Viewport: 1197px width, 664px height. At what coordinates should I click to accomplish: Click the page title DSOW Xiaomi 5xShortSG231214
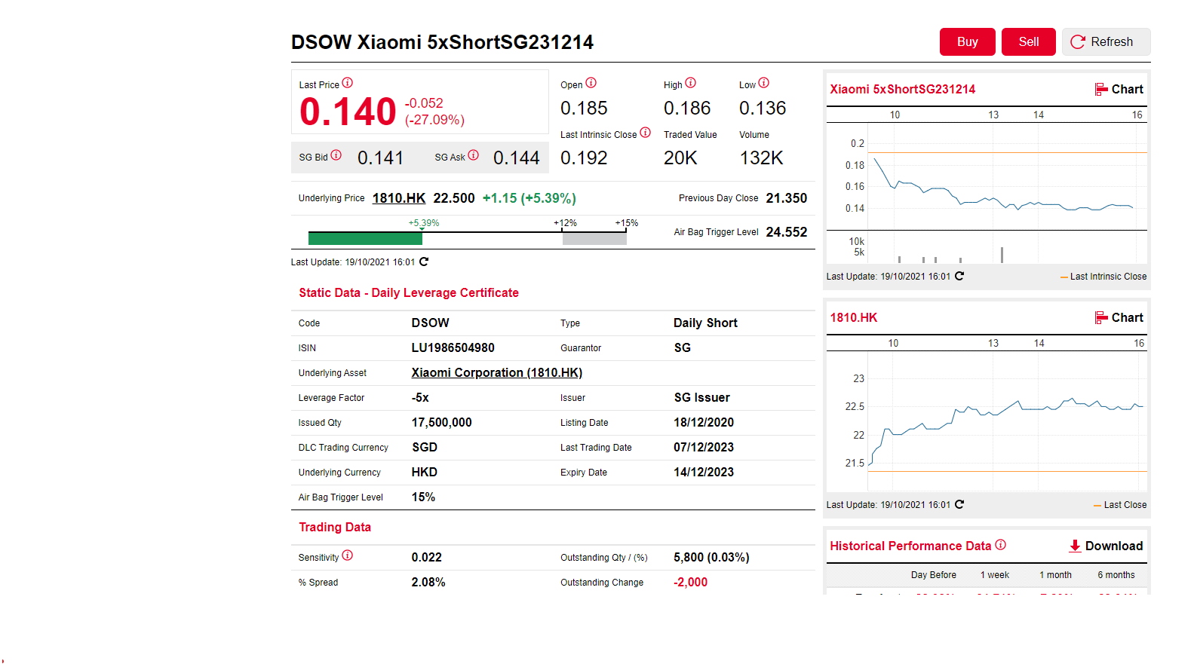click(443, 42)
